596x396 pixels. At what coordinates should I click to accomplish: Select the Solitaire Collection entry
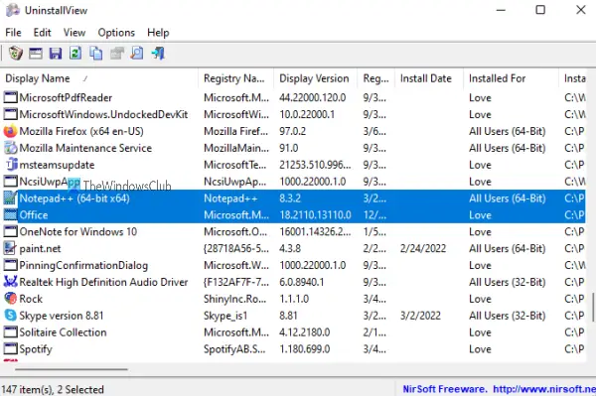point(63,332)
